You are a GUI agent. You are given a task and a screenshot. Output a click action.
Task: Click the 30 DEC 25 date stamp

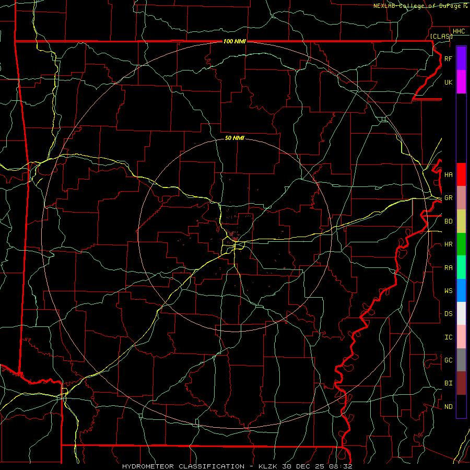click(x=303, y=466)
